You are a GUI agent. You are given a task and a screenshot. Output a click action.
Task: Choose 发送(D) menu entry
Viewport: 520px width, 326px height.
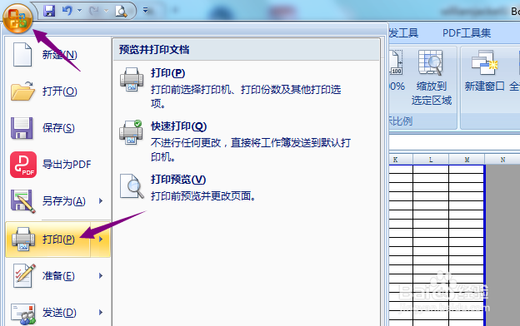(58, 313)
